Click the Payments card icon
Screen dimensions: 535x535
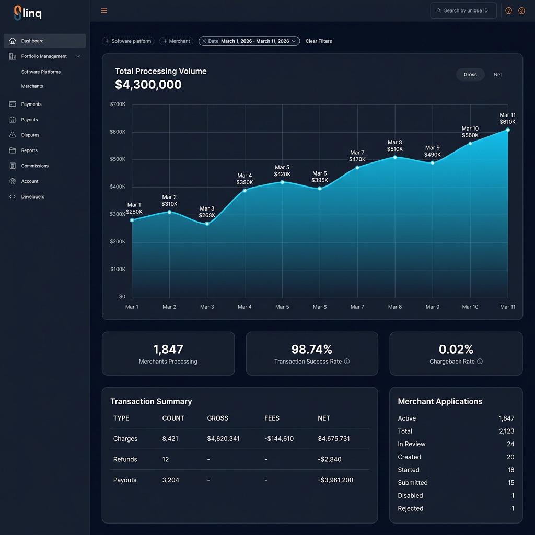(x=13, y=104)
